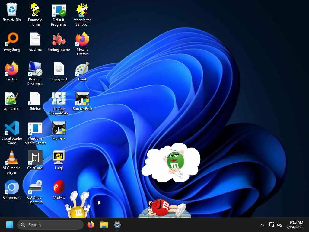The height and width of the screenshot is (232, 309).
Task: Open the clock showing 9:15 AM
Action: [x=295, y=225]
